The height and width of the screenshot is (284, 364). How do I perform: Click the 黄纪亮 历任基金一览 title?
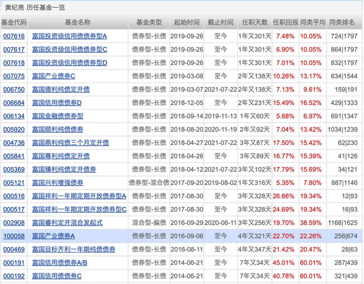pos(35,8)
